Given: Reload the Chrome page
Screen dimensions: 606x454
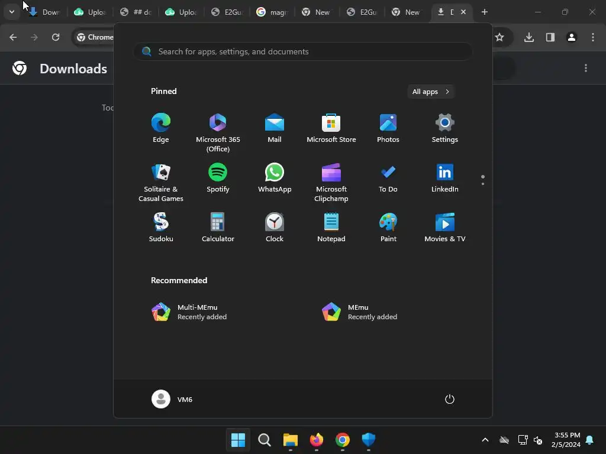Looking at the screenshot, I should [x=56, y=37].
